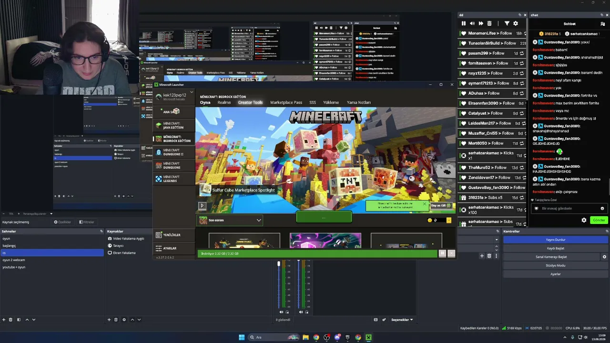The width and height of the screenshot is (610, 343).
Task: Open the Son sürüm version dropdown
Action: 231,220
